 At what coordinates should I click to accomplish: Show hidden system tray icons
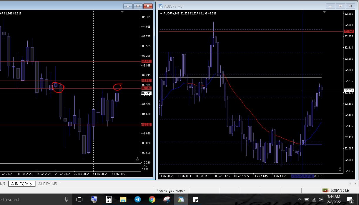tap(300, 199)
